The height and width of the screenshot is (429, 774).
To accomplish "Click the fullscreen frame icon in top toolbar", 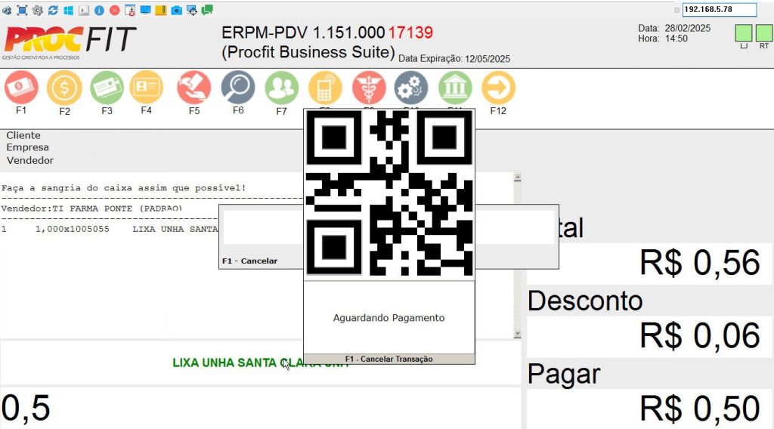I will pos(22,10).
